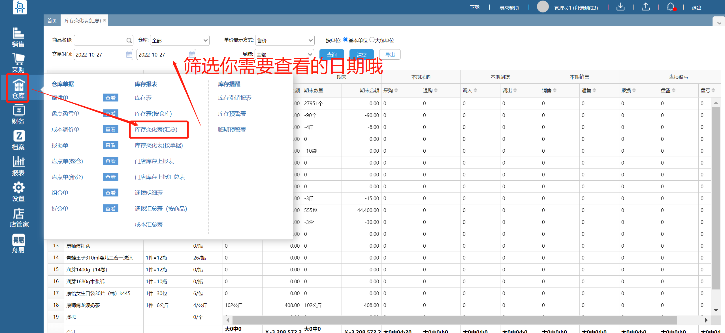The height and width of the screenshot is (333, 725).
Task: Select the 基本单位 radio button
Action: point(346,40)
